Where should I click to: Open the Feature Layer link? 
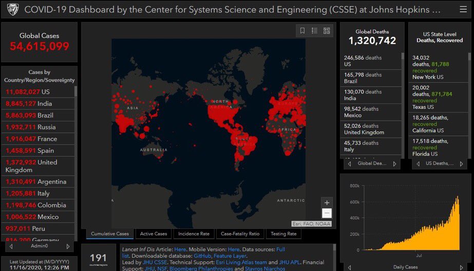click(x=230, y=256)
